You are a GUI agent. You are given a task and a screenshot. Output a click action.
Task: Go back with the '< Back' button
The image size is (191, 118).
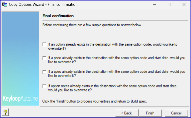point(127,113)
